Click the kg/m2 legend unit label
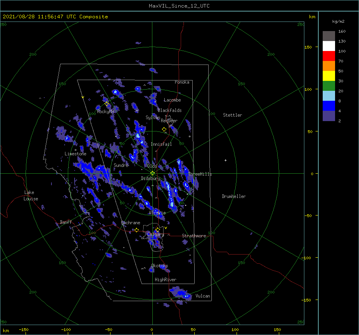 tap(338, 22)
